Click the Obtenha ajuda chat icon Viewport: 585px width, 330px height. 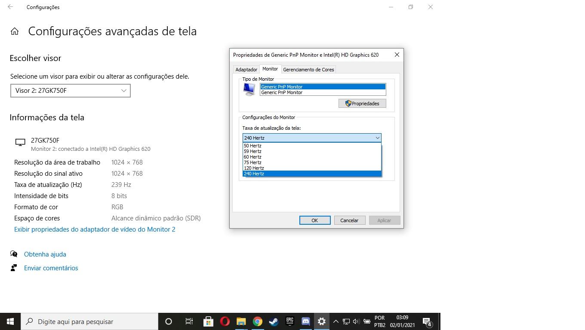click(x=14, y=254)
